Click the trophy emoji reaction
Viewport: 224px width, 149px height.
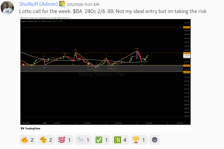click(x=139, y=140)
